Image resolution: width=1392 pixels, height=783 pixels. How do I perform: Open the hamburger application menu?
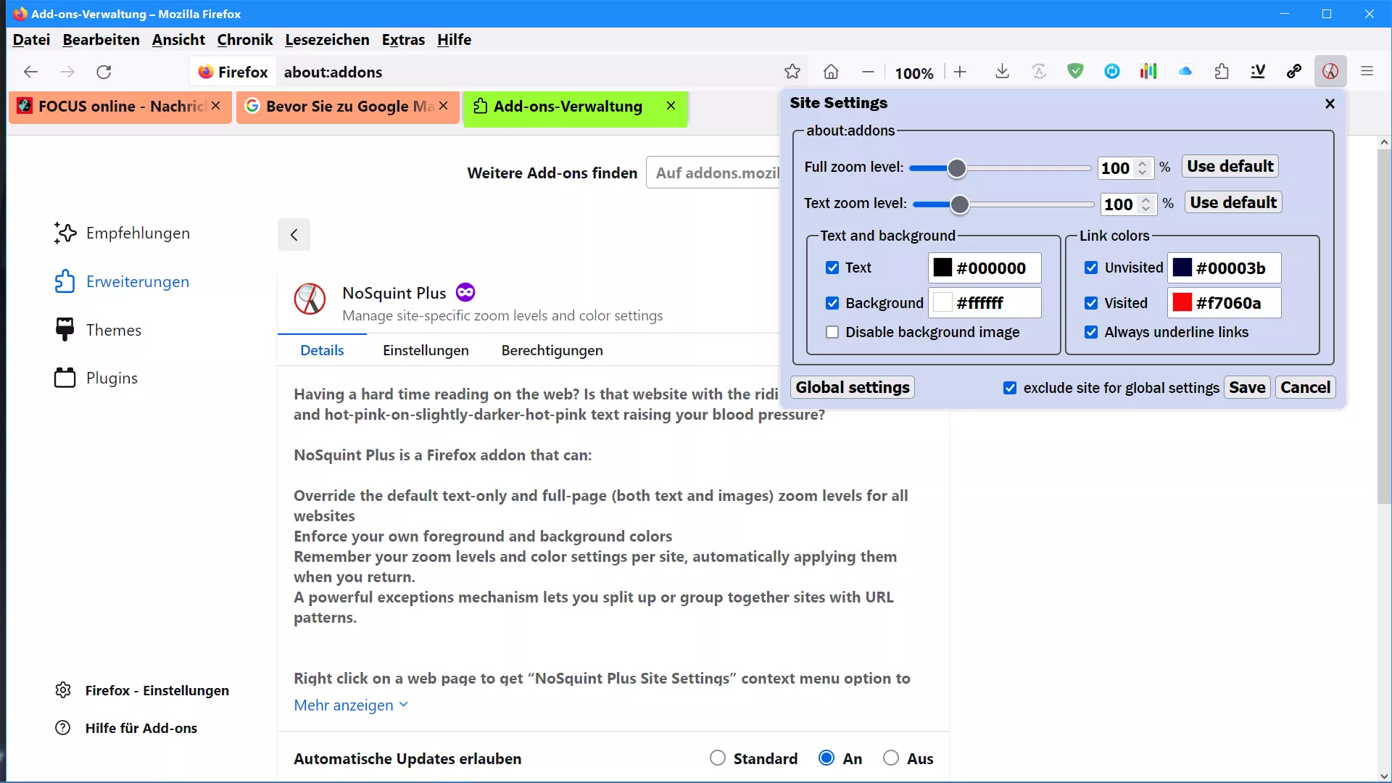[x=1367, y=72]
